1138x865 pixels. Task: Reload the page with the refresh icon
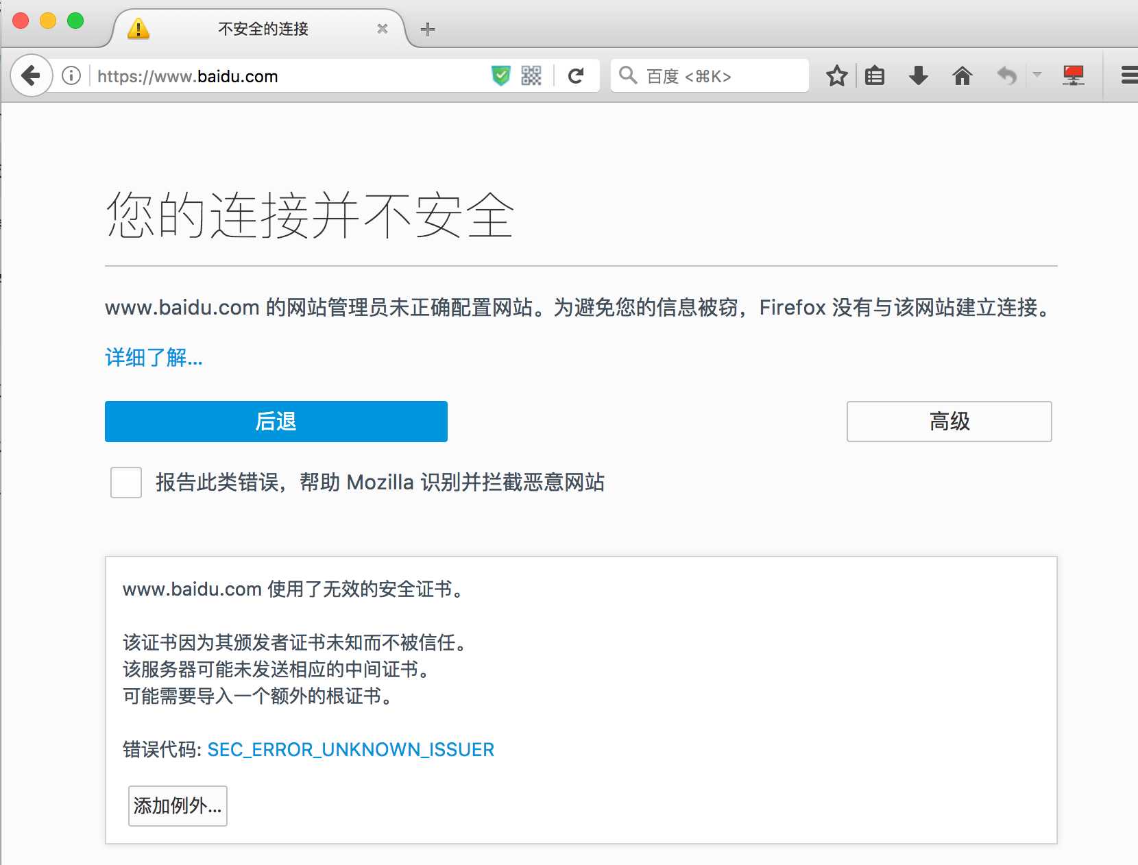(577, 75)
